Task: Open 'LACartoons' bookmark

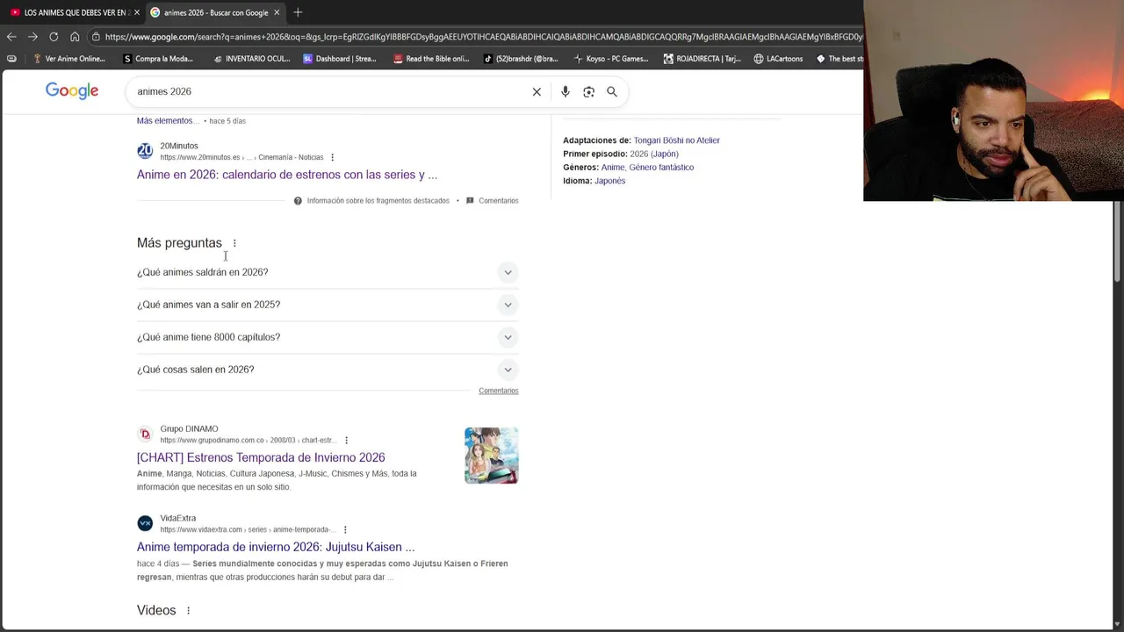Action: click(x=778, y=59)
